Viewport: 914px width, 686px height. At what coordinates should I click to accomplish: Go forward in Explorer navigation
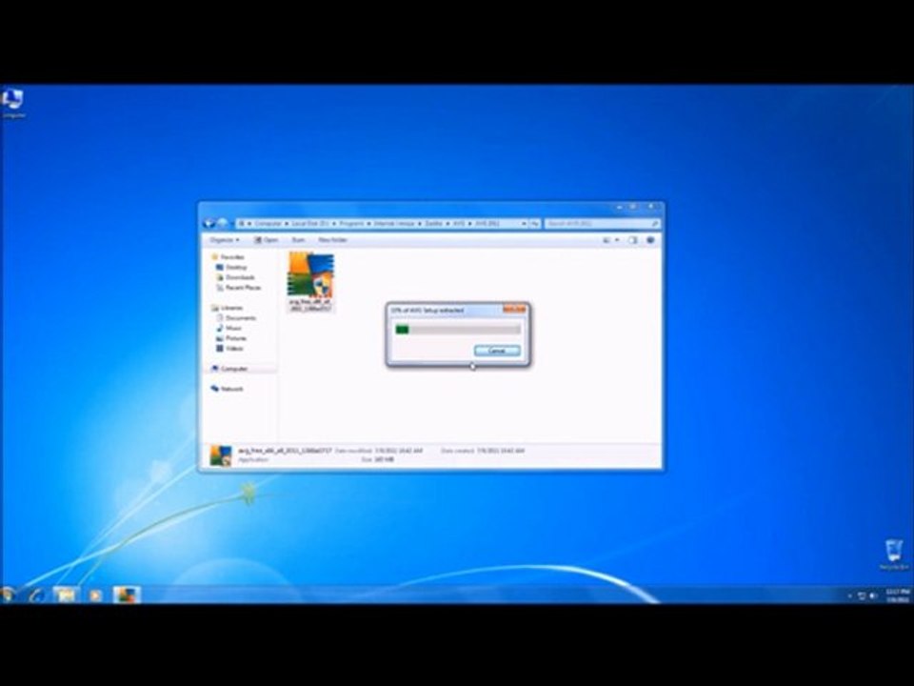pos(222,223)
